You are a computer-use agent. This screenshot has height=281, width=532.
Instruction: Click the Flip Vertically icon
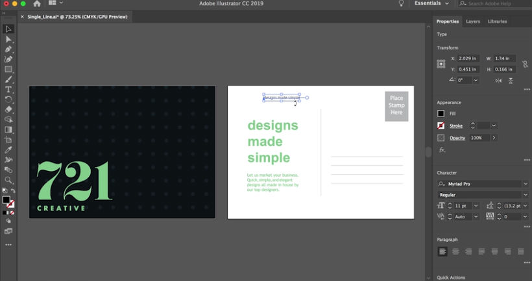click(511, 80)
